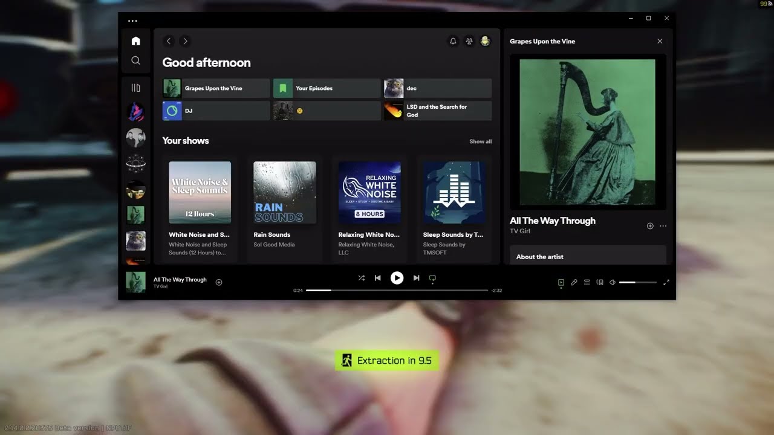Image resolution: width=774 pixels, height=435 pixels.
Task: Open the three-dot app menu in the title bar
Action: click(x=132, y=21)
